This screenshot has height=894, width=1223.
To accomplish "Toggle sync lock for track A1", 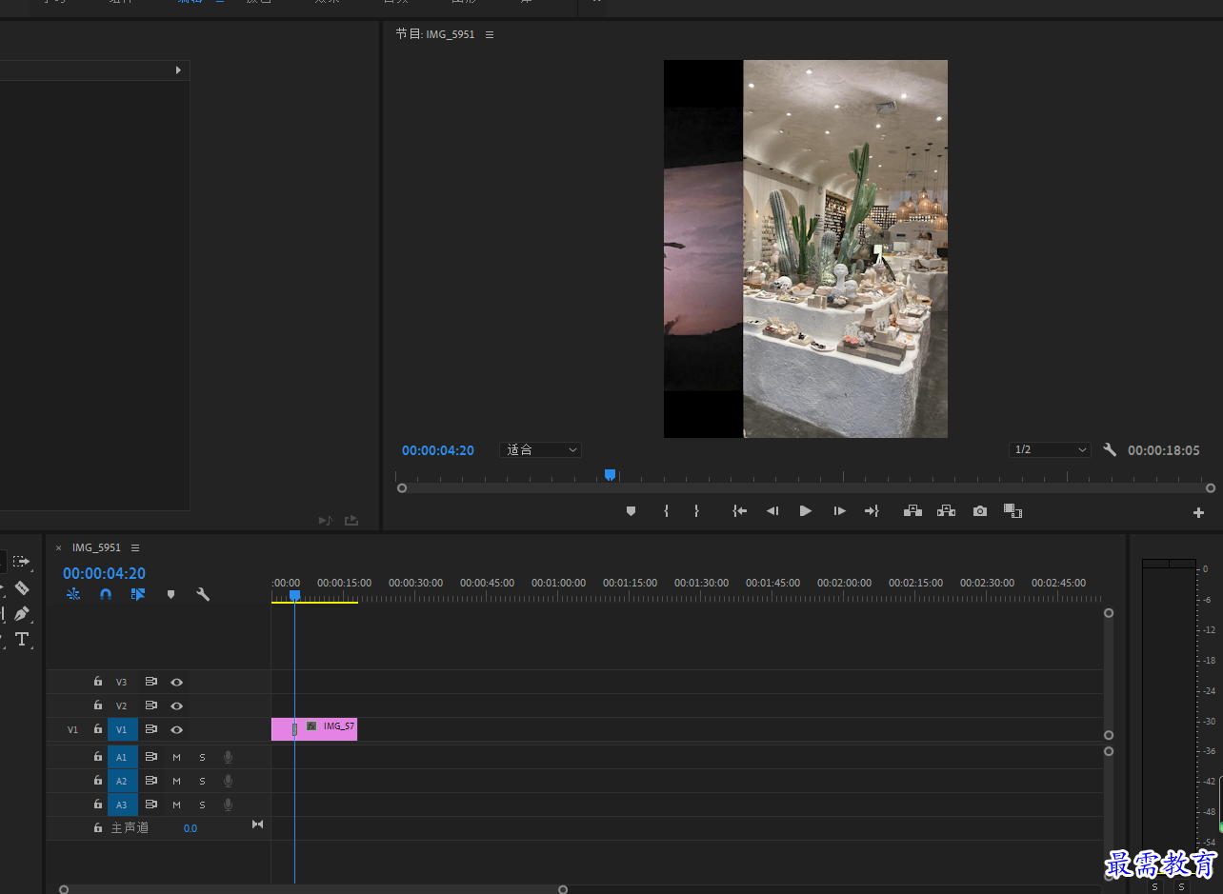I will 151,757.
